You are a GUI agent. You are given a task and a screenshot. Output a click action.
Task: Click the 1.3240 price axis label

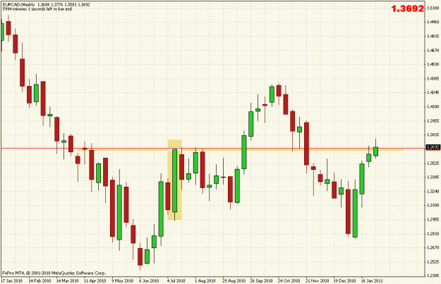(x=433, y=192)
